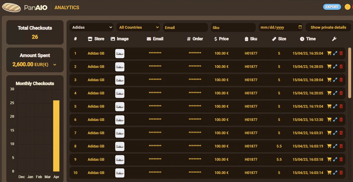353x182 pixels.
Task: Click the wrench tools column icon
Action: [334, 39]
